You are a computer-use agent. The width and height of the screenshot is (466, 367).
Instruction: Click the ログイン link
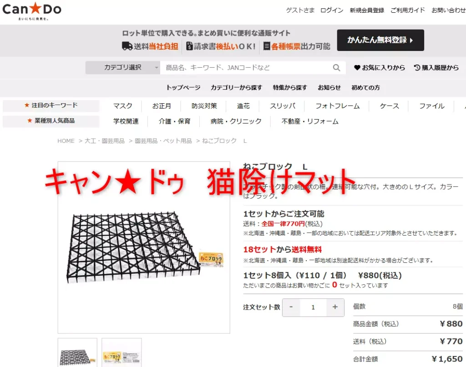tap(332, 10)
